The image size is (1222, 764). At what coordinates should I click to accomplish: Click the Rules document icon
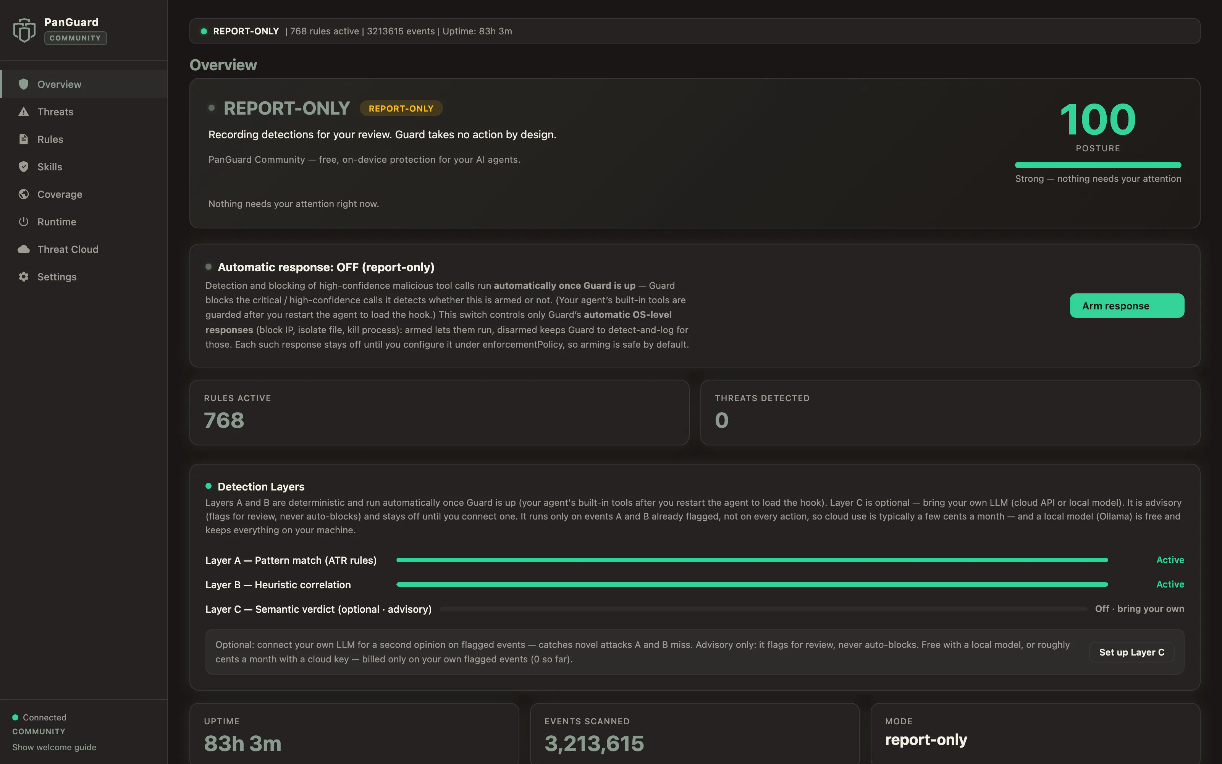pos(23,139)
